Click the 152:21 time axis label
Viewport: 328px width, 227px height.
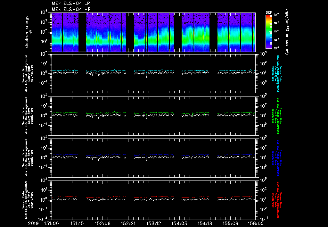coord(128,223)
